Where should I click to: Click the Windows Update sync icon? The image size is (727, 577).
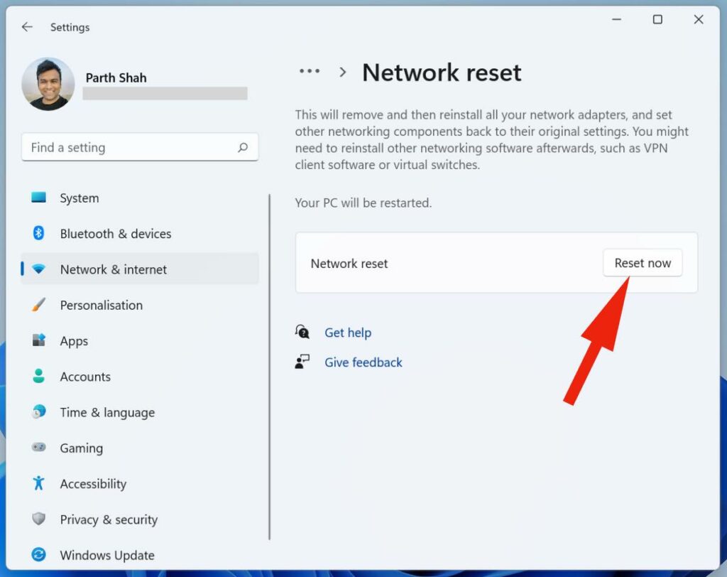click(39, 555)
